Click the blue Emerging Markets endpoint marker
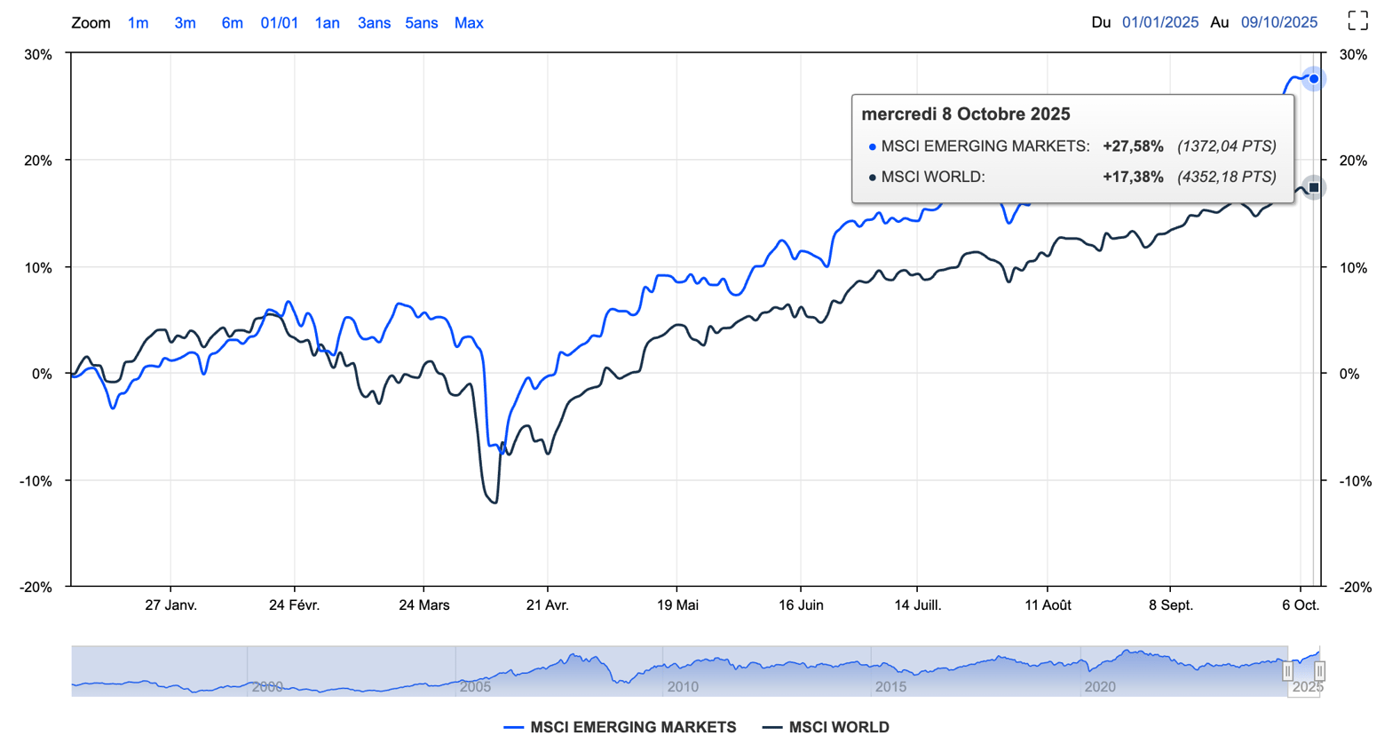 pos(1314,79)
